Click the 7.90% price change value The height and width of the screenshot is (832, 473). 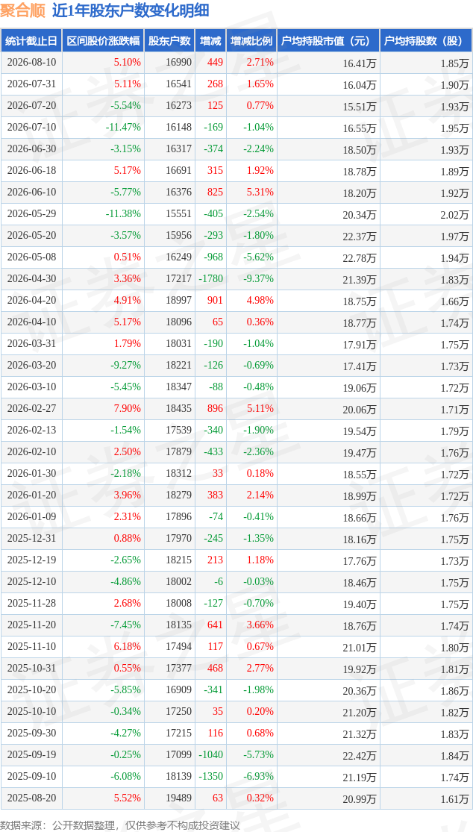(x=129, y=409)
